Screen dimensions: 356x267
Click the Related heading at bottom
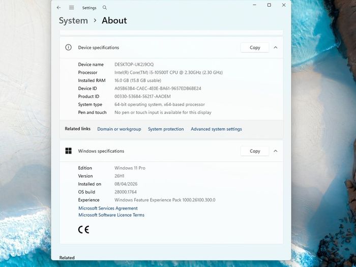67,258
